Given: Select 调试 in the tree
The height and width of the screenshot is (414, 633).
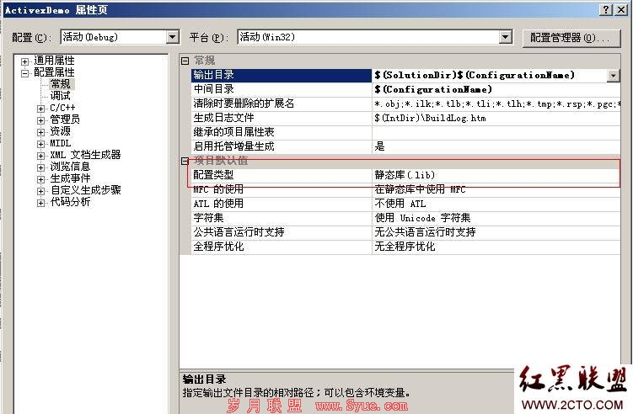Looking at the screenshot, I should click(60, 96).
